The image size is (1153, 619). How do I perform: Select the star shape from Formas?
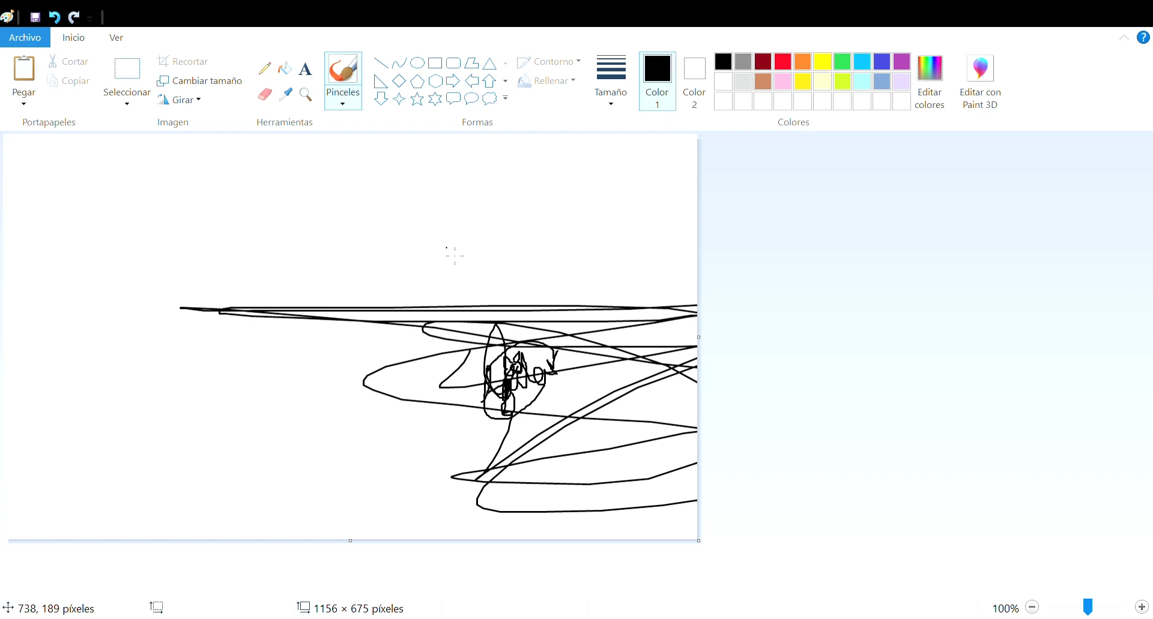417,100
